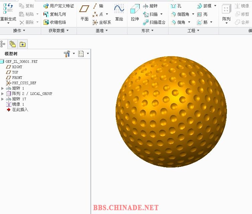Create a datum Axis (轴)

98,6
